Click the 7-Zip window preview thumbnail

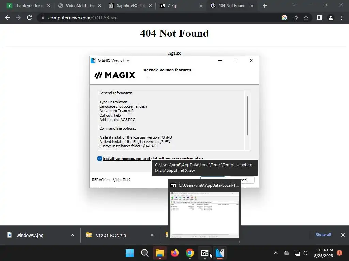[x=204, y=215]
